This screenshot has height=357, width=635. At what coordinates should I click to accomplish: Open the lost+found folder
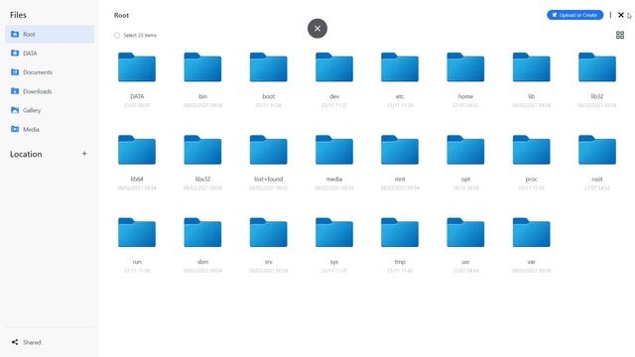269,150
